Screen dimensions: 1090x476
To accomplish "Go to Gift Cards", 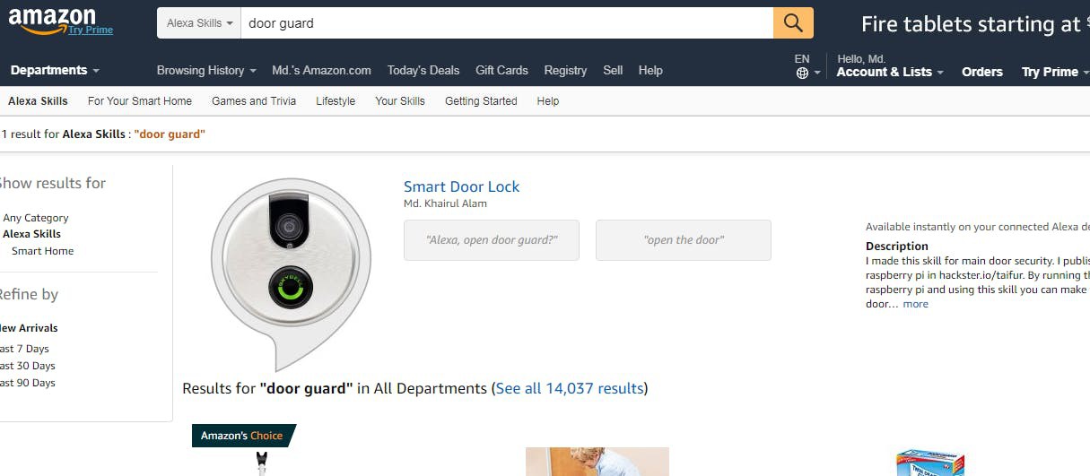I will click(501, 70).
